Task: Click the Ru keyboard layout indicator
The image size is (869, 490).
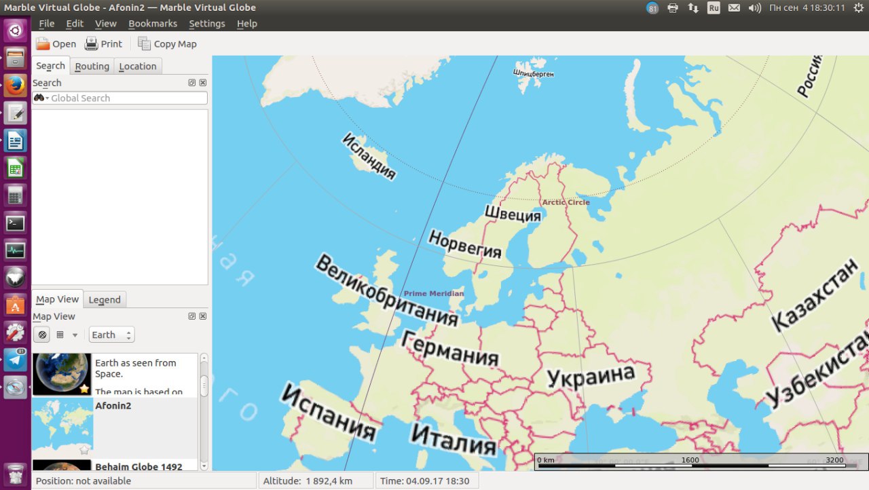Action: [714, 8]
